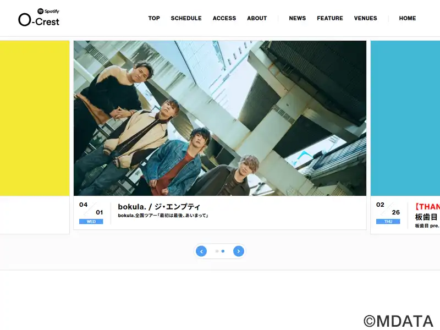Click event title bokula. / ジ・エンプティ
This screenshot has height=330, width=440.
[x=159, y=207]
